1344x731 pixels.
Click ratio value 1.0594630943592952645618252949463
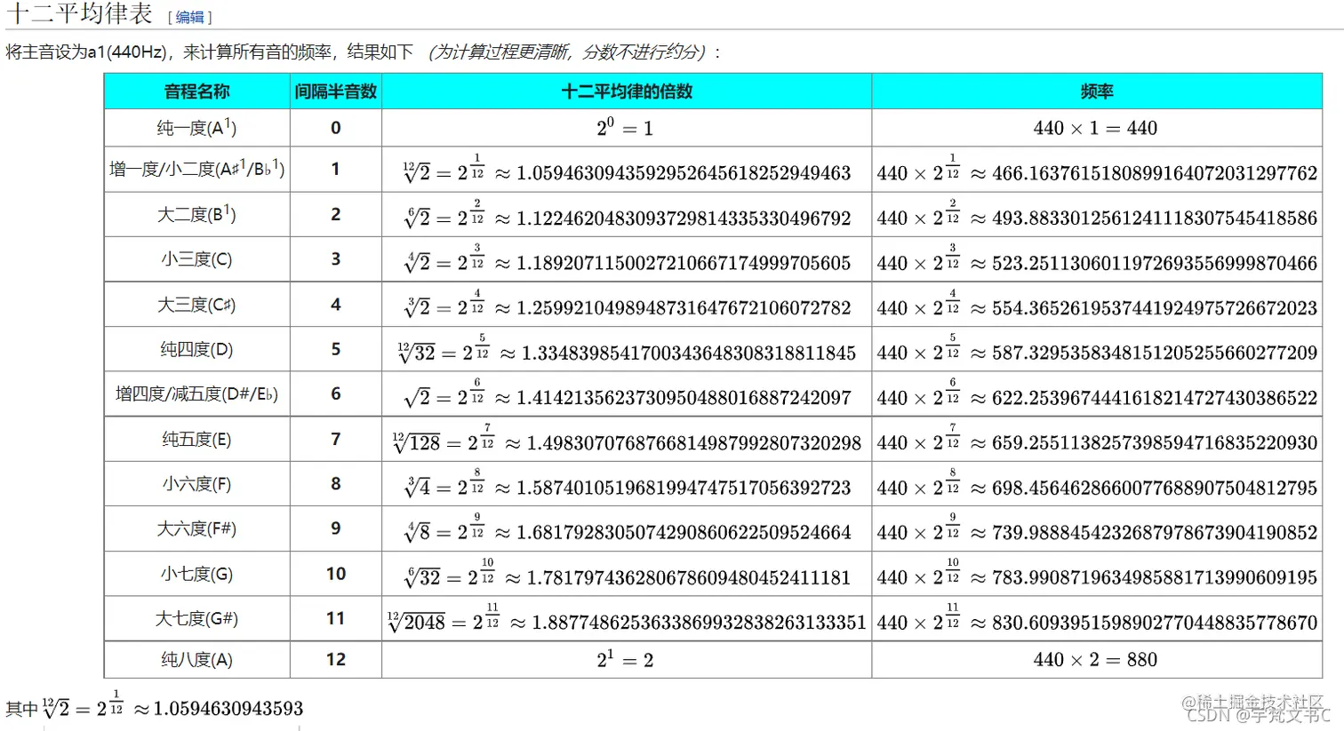(x=684, y=173)
